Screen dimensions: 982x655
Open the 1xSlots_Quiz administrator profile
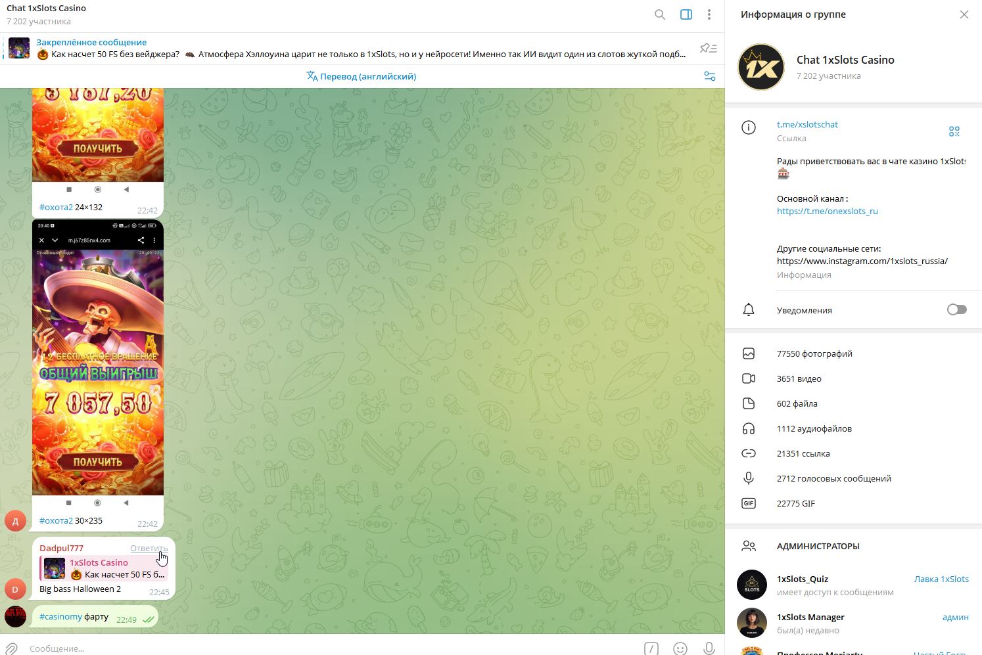(x=853, y=585)
